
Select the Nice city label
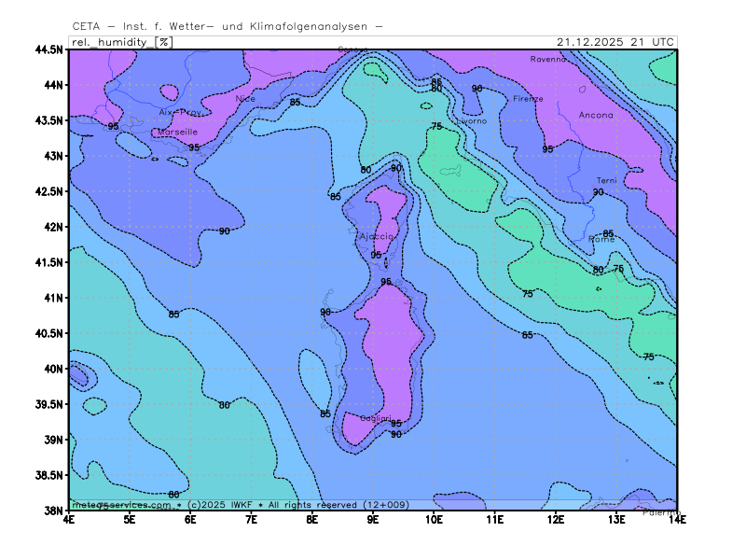[245, 98]
